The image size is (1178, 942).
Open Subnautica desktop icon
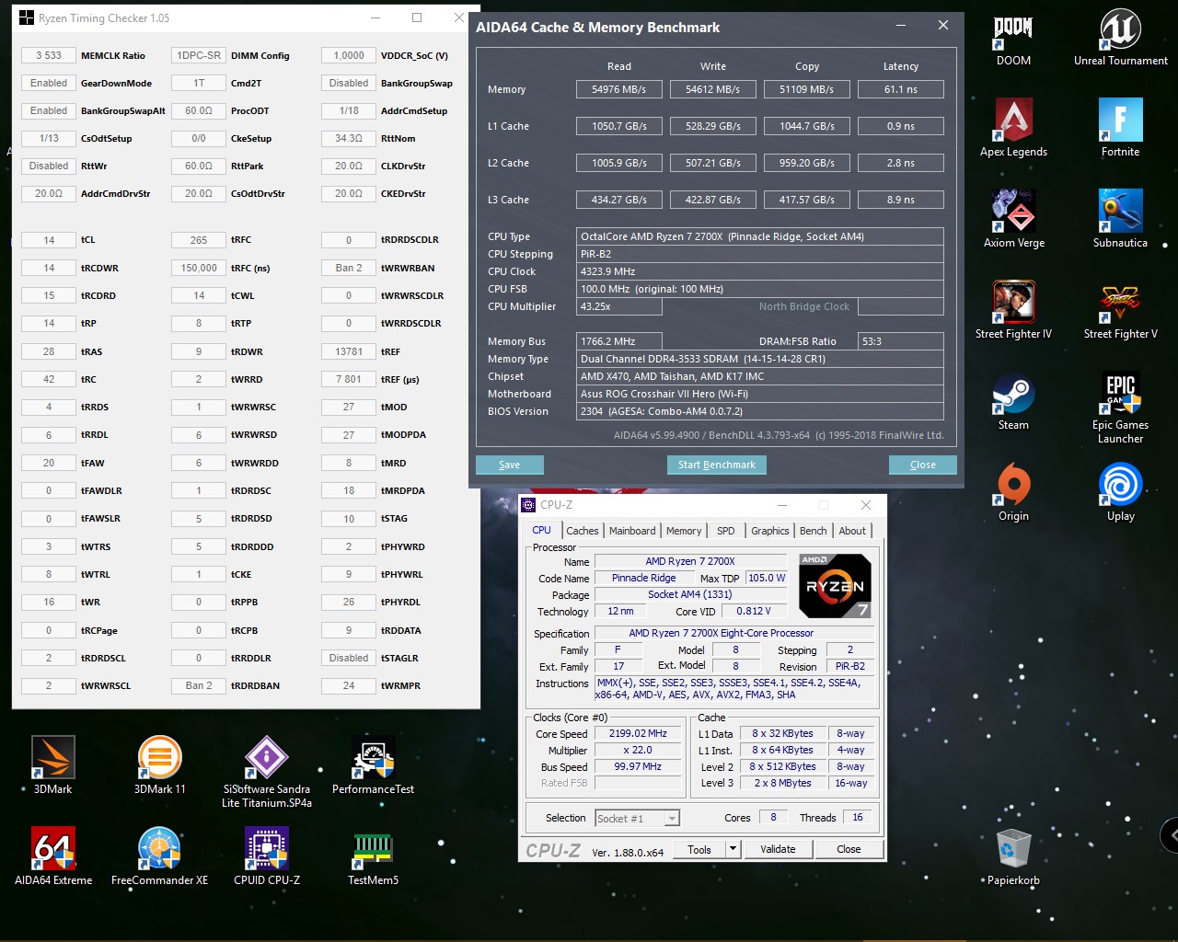pyautogui.click(x=1120, y=220)
